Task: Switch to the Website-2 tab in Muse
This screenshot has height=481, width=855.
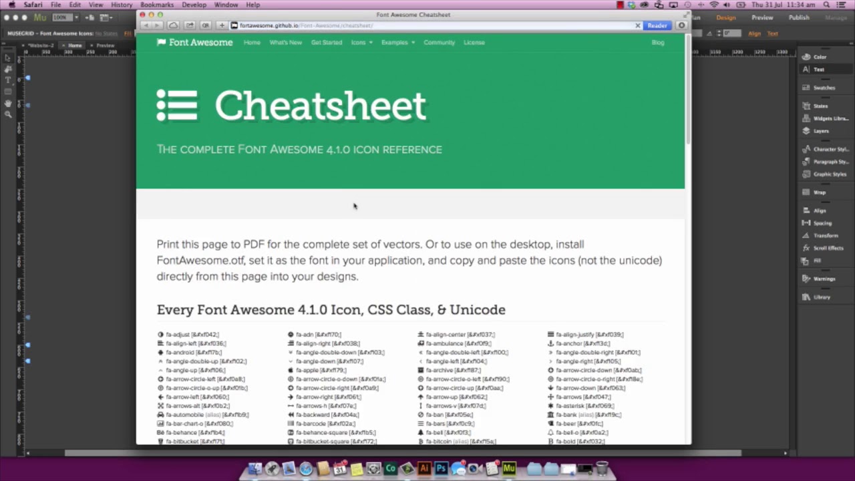Action: (x=42, y=45)
